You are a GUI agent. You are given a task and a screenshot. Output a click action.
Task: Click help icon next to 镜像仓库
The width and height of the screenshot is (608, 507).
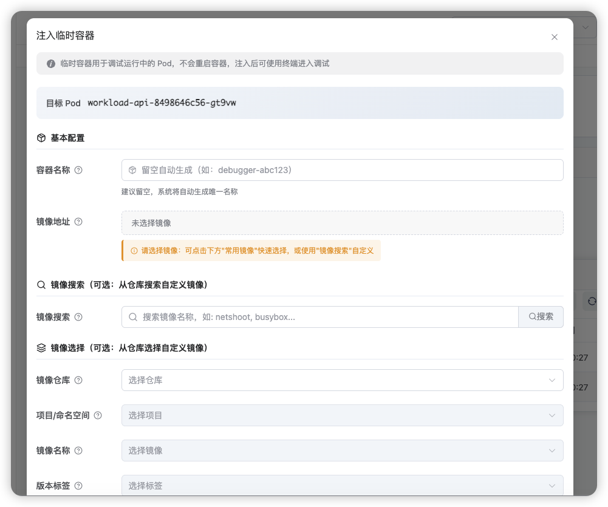pos(78,380)
